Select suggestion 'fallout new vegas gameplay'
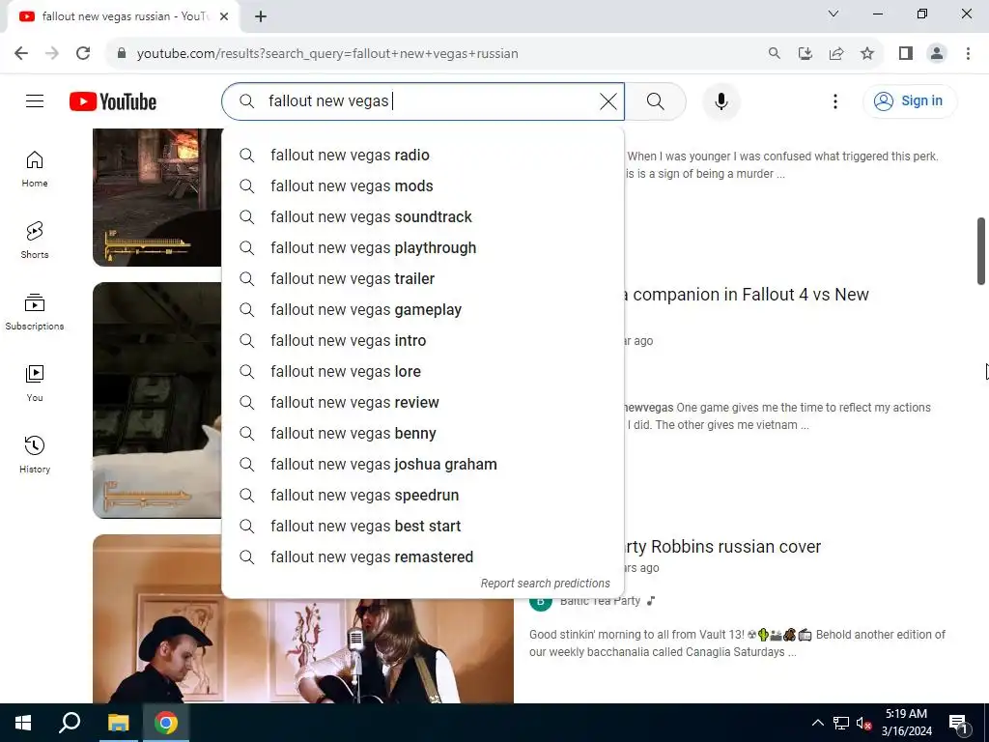This screenshot has height=742, width=989. point(423,309)
